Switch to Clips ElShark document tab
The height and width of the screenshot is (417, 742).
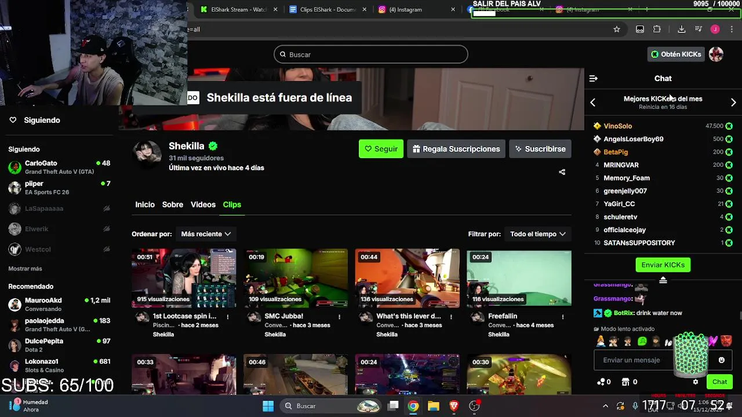[x=328, y=9]
